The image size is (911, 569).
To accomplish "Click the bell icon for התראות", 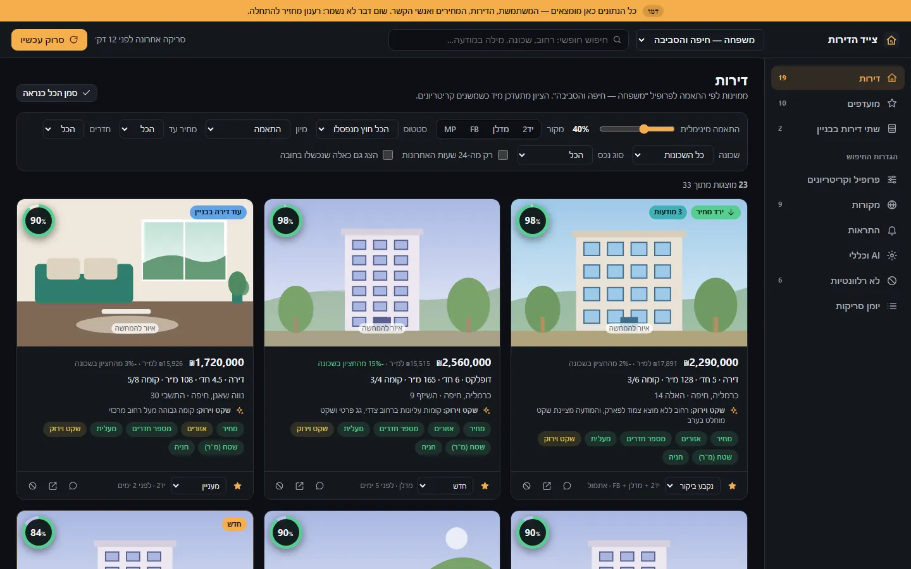I will [x=892, y=230].
